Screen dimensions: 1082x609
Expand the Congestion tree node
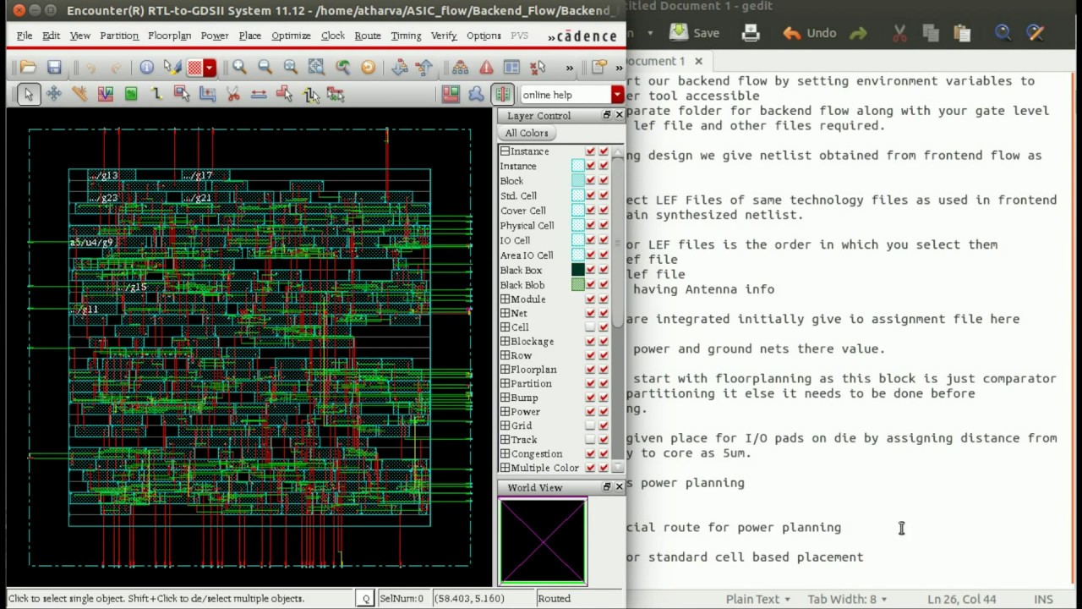pyautogui.click(x=505, y=454)
